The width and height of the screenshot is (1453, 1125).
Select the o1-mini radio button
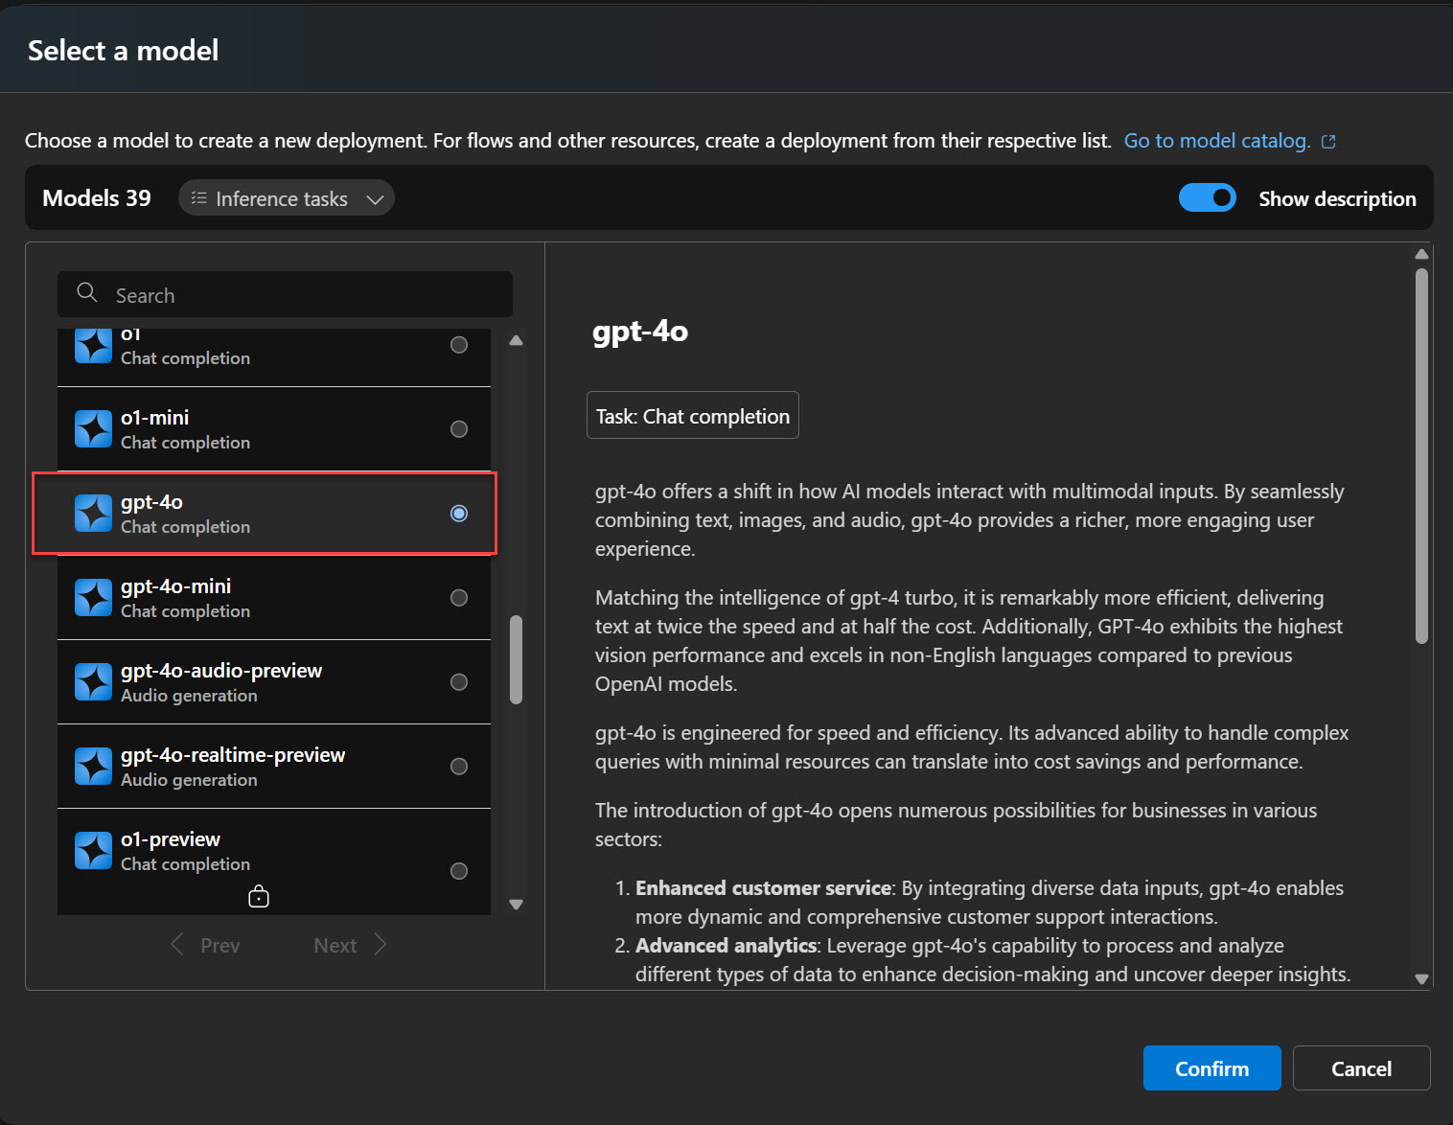pos(459,429)
